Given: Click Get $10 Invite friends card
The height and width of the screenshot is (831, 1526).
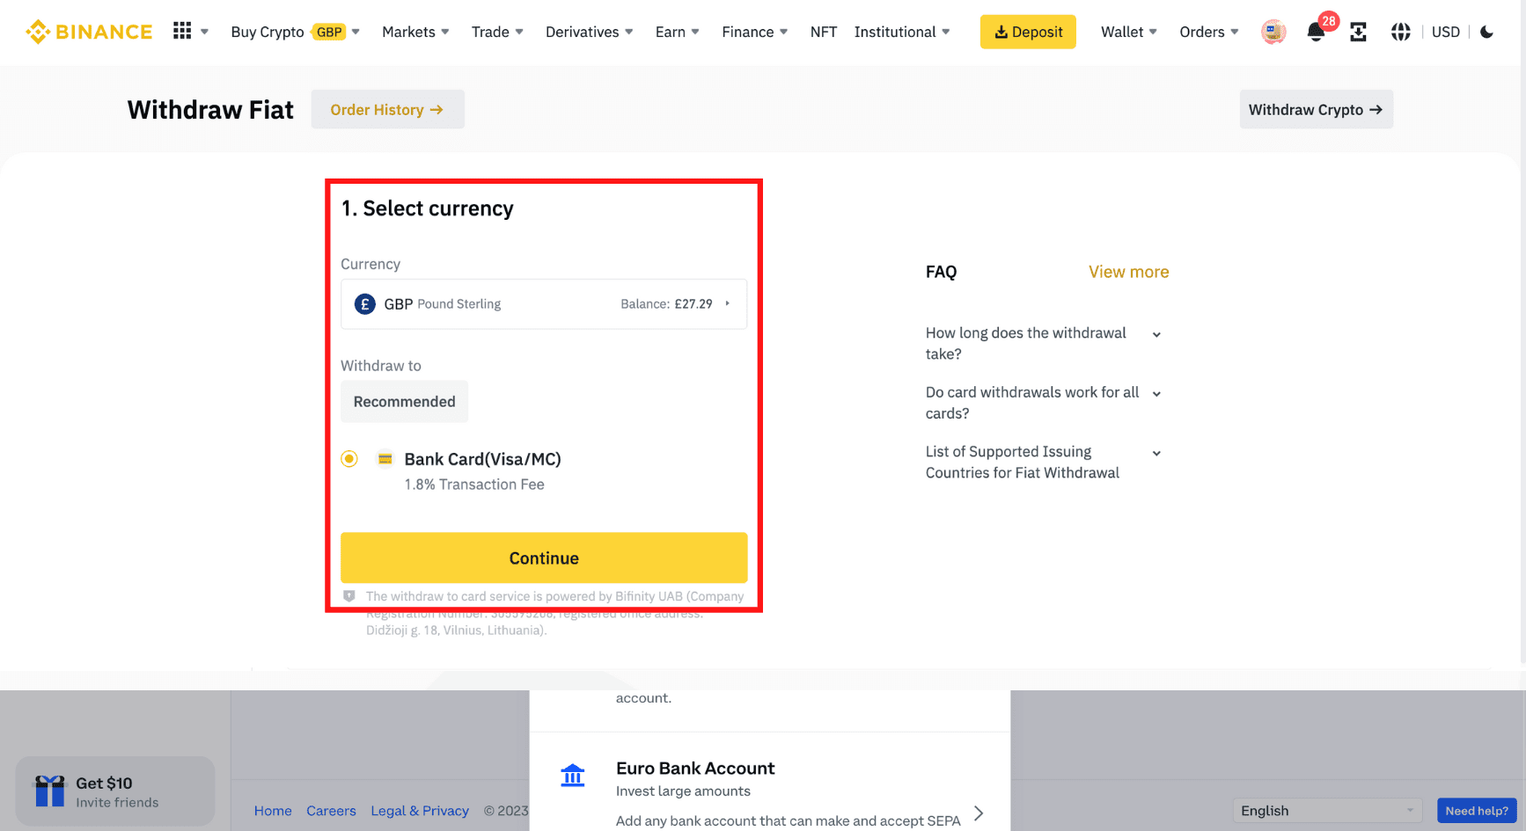Looking at the screenshot, I should pos(115,791).
